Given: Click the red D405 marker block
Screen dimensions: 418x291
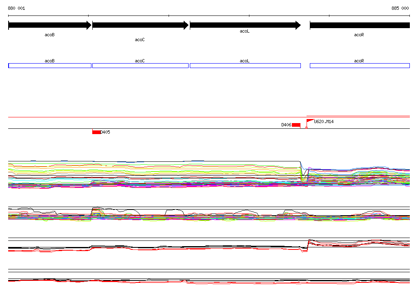Looking at the screenshot, I should click(x=96, y=132).
